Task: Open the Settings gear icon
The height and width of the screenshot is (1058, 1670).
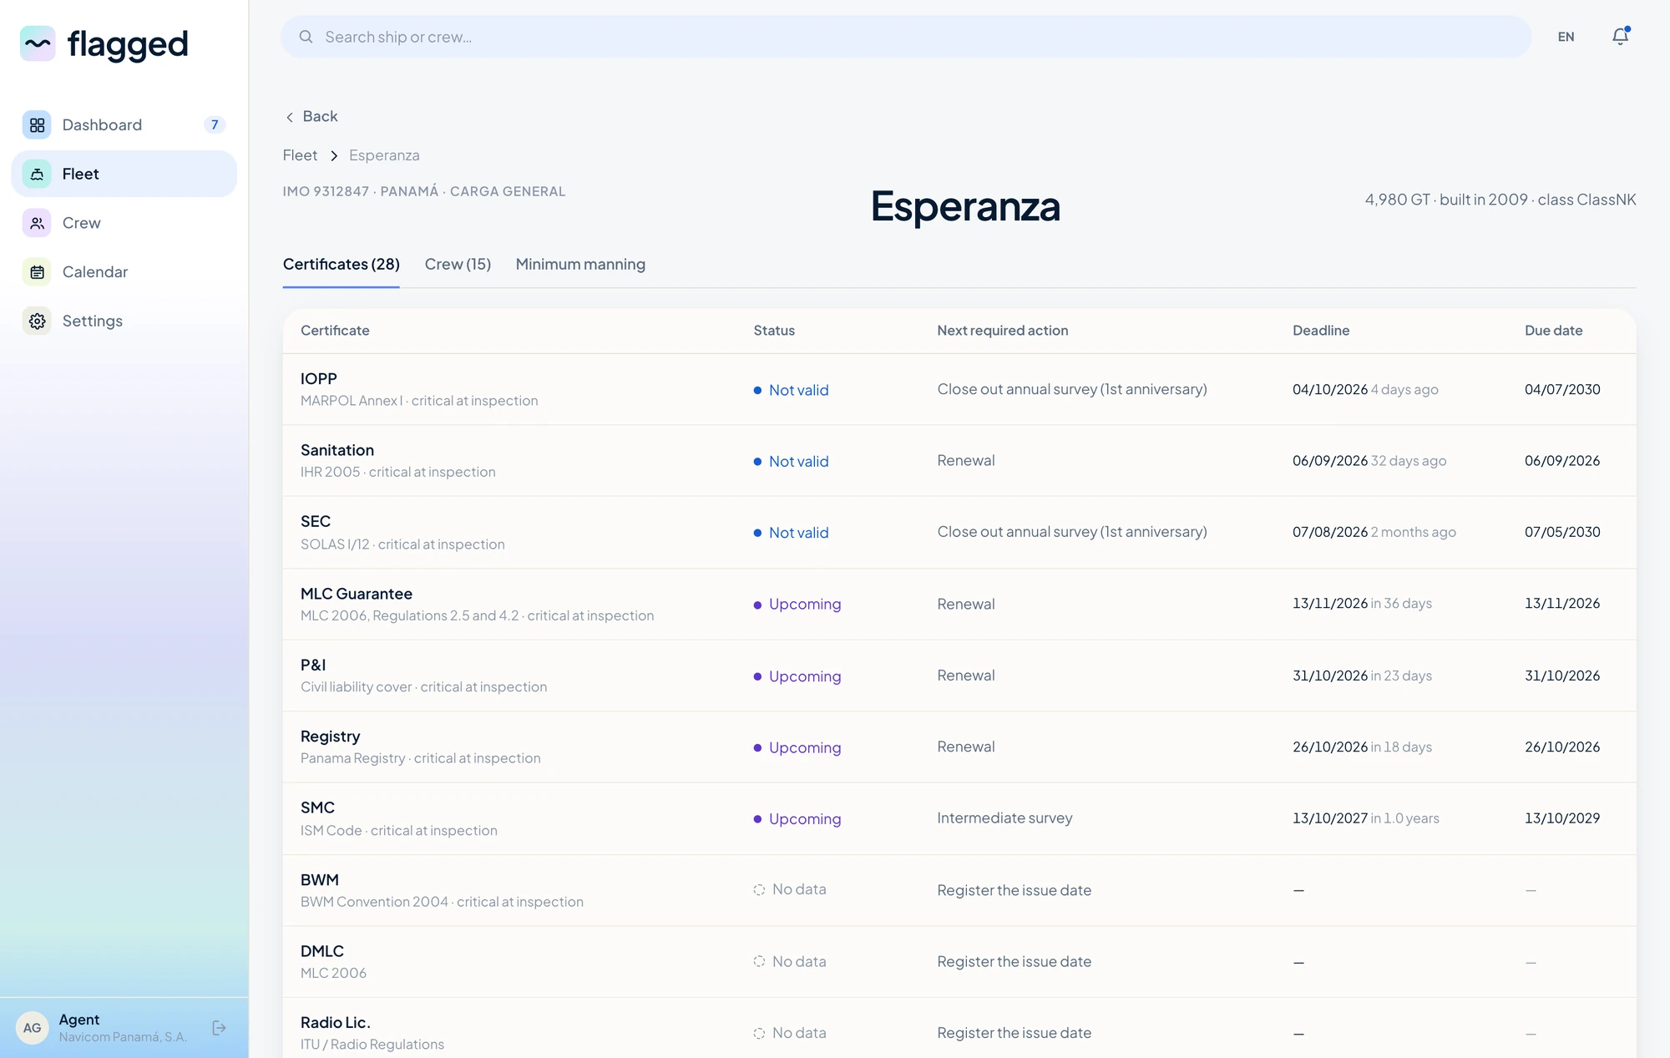Action: [x=37, y=321]
